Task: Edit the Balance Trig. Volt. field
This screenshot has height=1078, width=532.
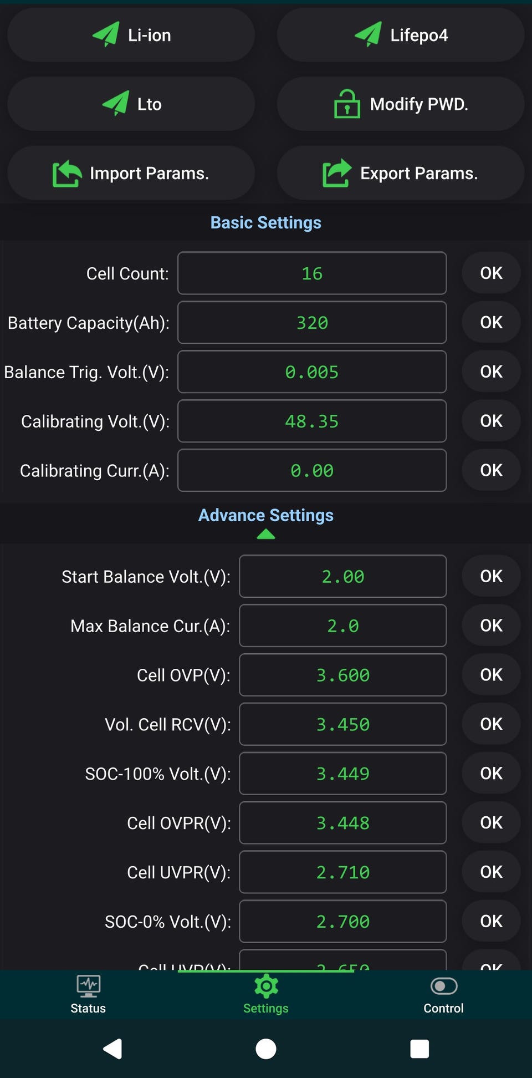Action: pos(312,372)
